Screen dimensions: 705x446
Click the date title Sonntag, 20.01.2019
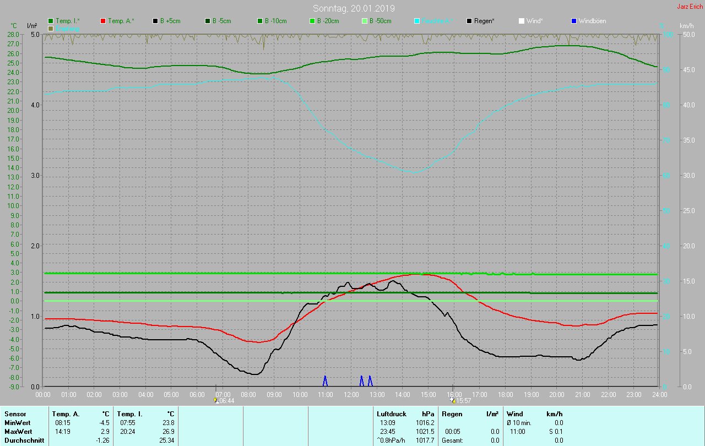click(354, 8)
